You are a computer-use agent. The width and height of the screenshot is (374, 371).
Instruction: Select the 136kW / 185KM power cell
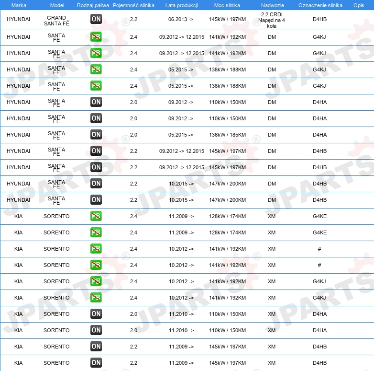point(227,135)
